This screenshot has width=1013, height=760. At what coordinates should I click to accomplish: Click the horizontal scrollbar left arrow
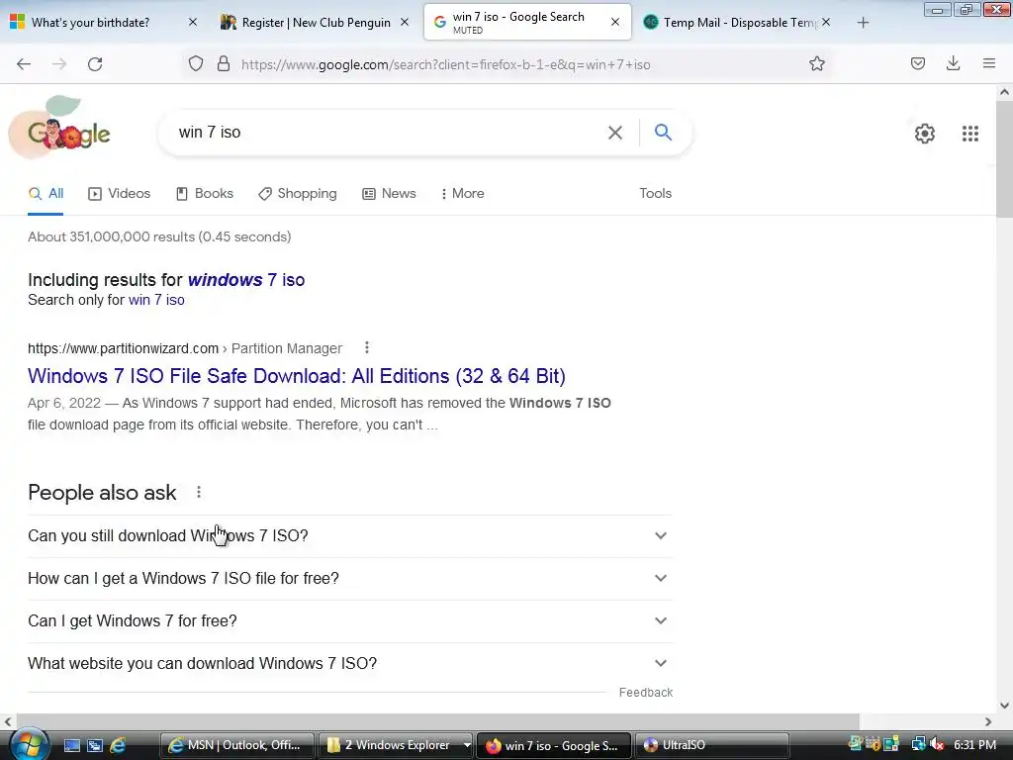8,721
